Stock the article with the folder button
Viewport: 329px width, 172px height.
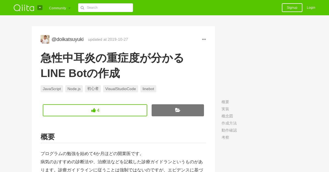(x=178, y=110)
